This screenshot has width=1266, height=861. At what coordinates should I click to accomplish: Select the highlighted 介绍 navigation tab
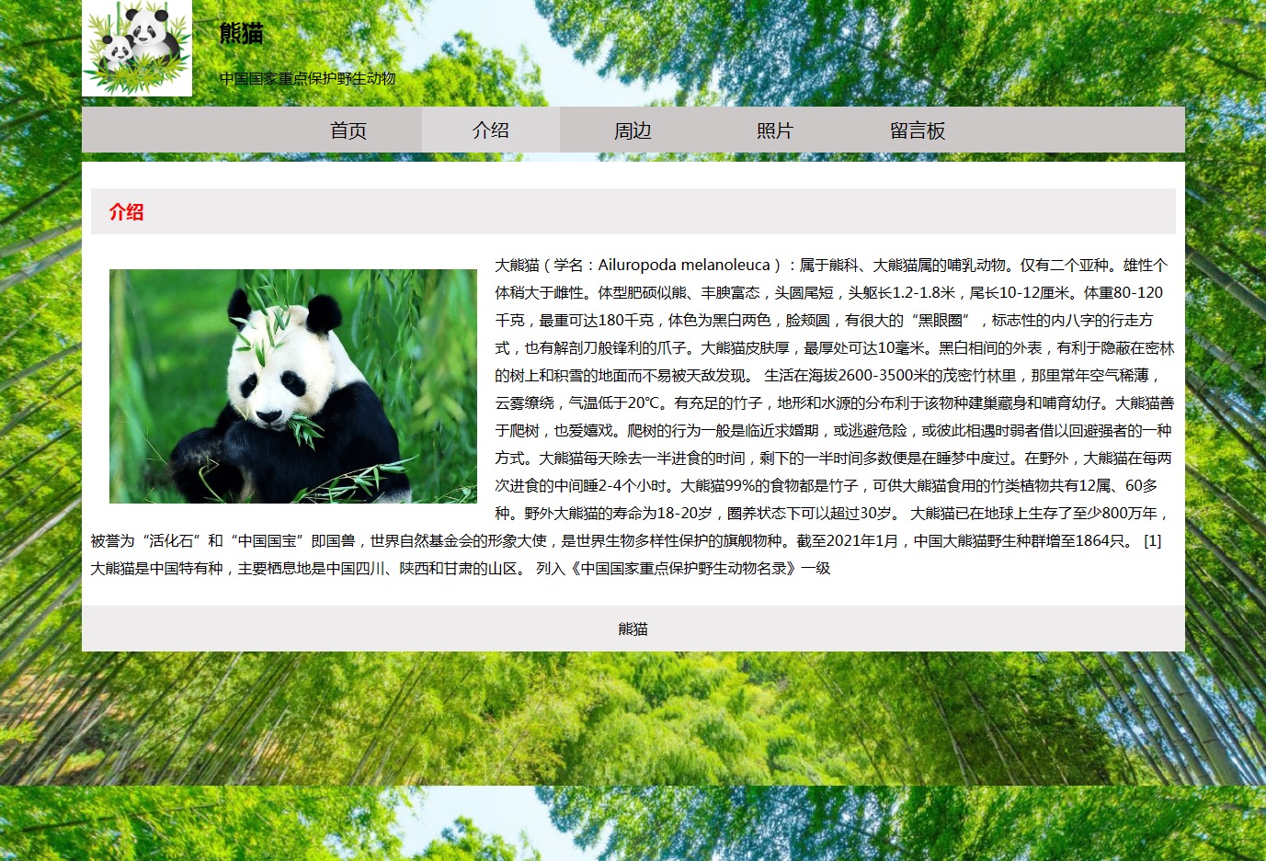[x=491, y=130]
